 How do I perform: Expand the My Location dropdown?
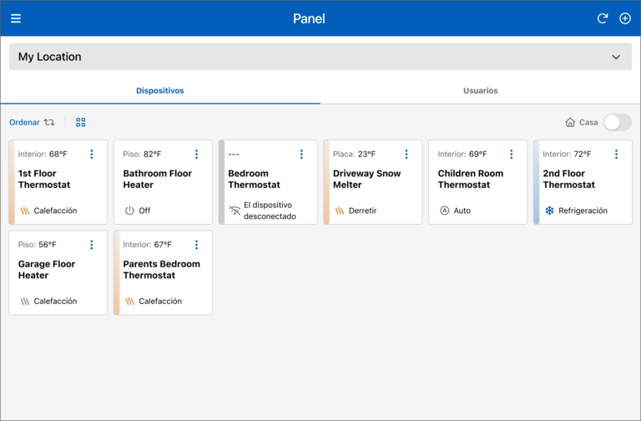pos(616,57)
